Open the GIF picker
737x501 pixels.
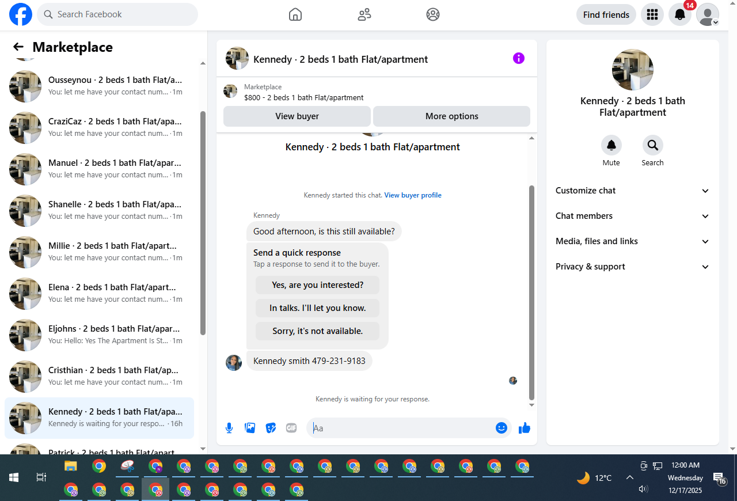[291, 428]
